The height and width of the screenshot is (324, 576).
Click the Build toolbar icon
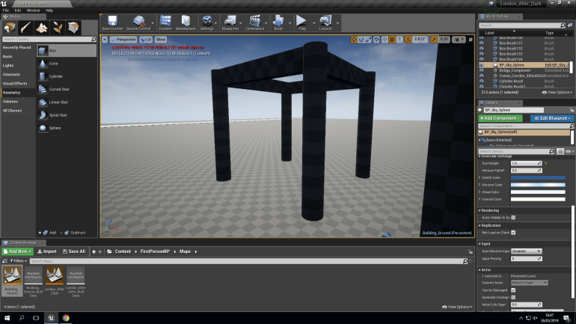coord(278,22)
